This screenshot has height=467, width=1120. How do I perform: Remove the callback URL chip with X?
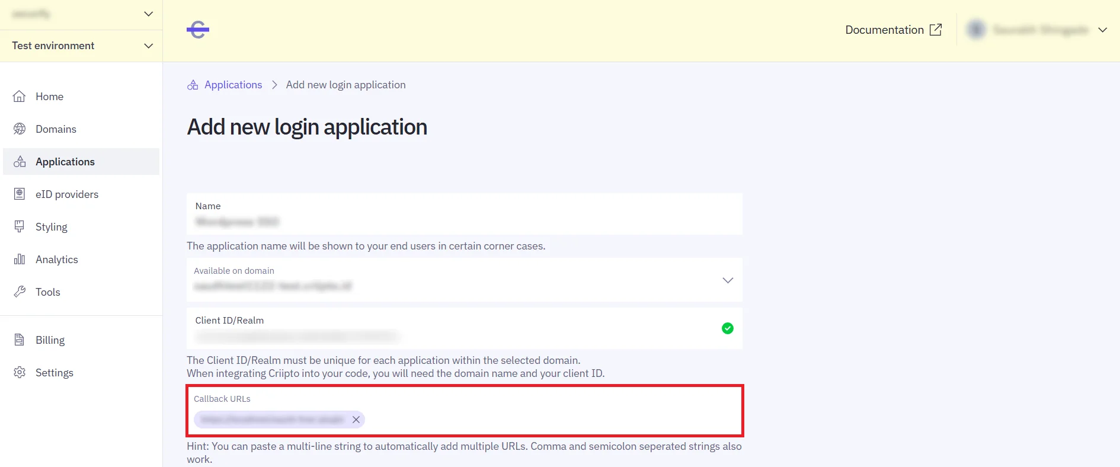(356, 420)
